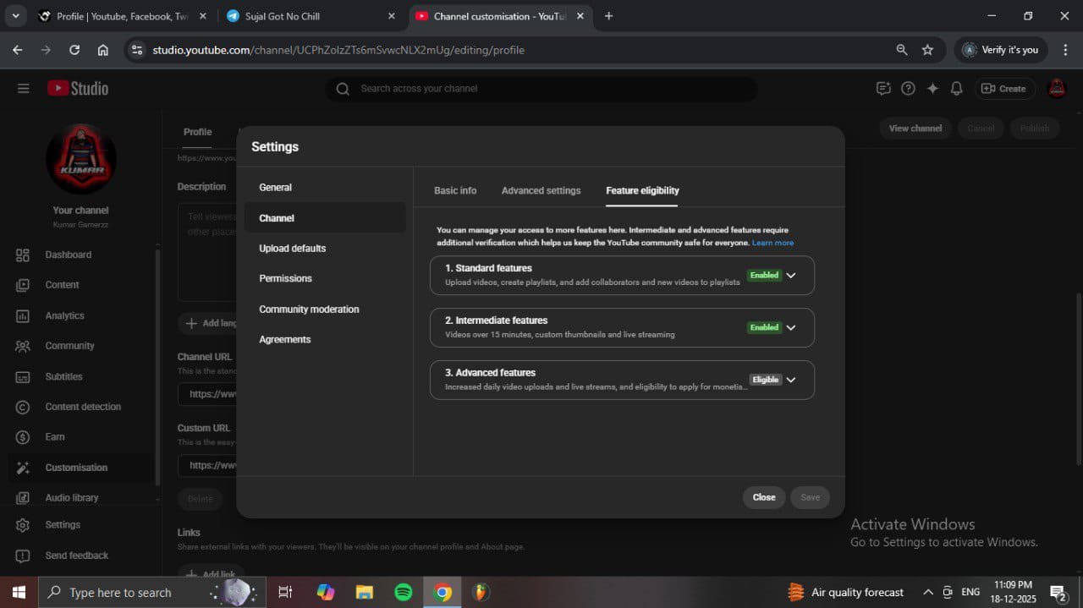Select Upload defaults in Settings menu
The height and width of the screenshot is (608, 1083).
(x=292, y=249)
